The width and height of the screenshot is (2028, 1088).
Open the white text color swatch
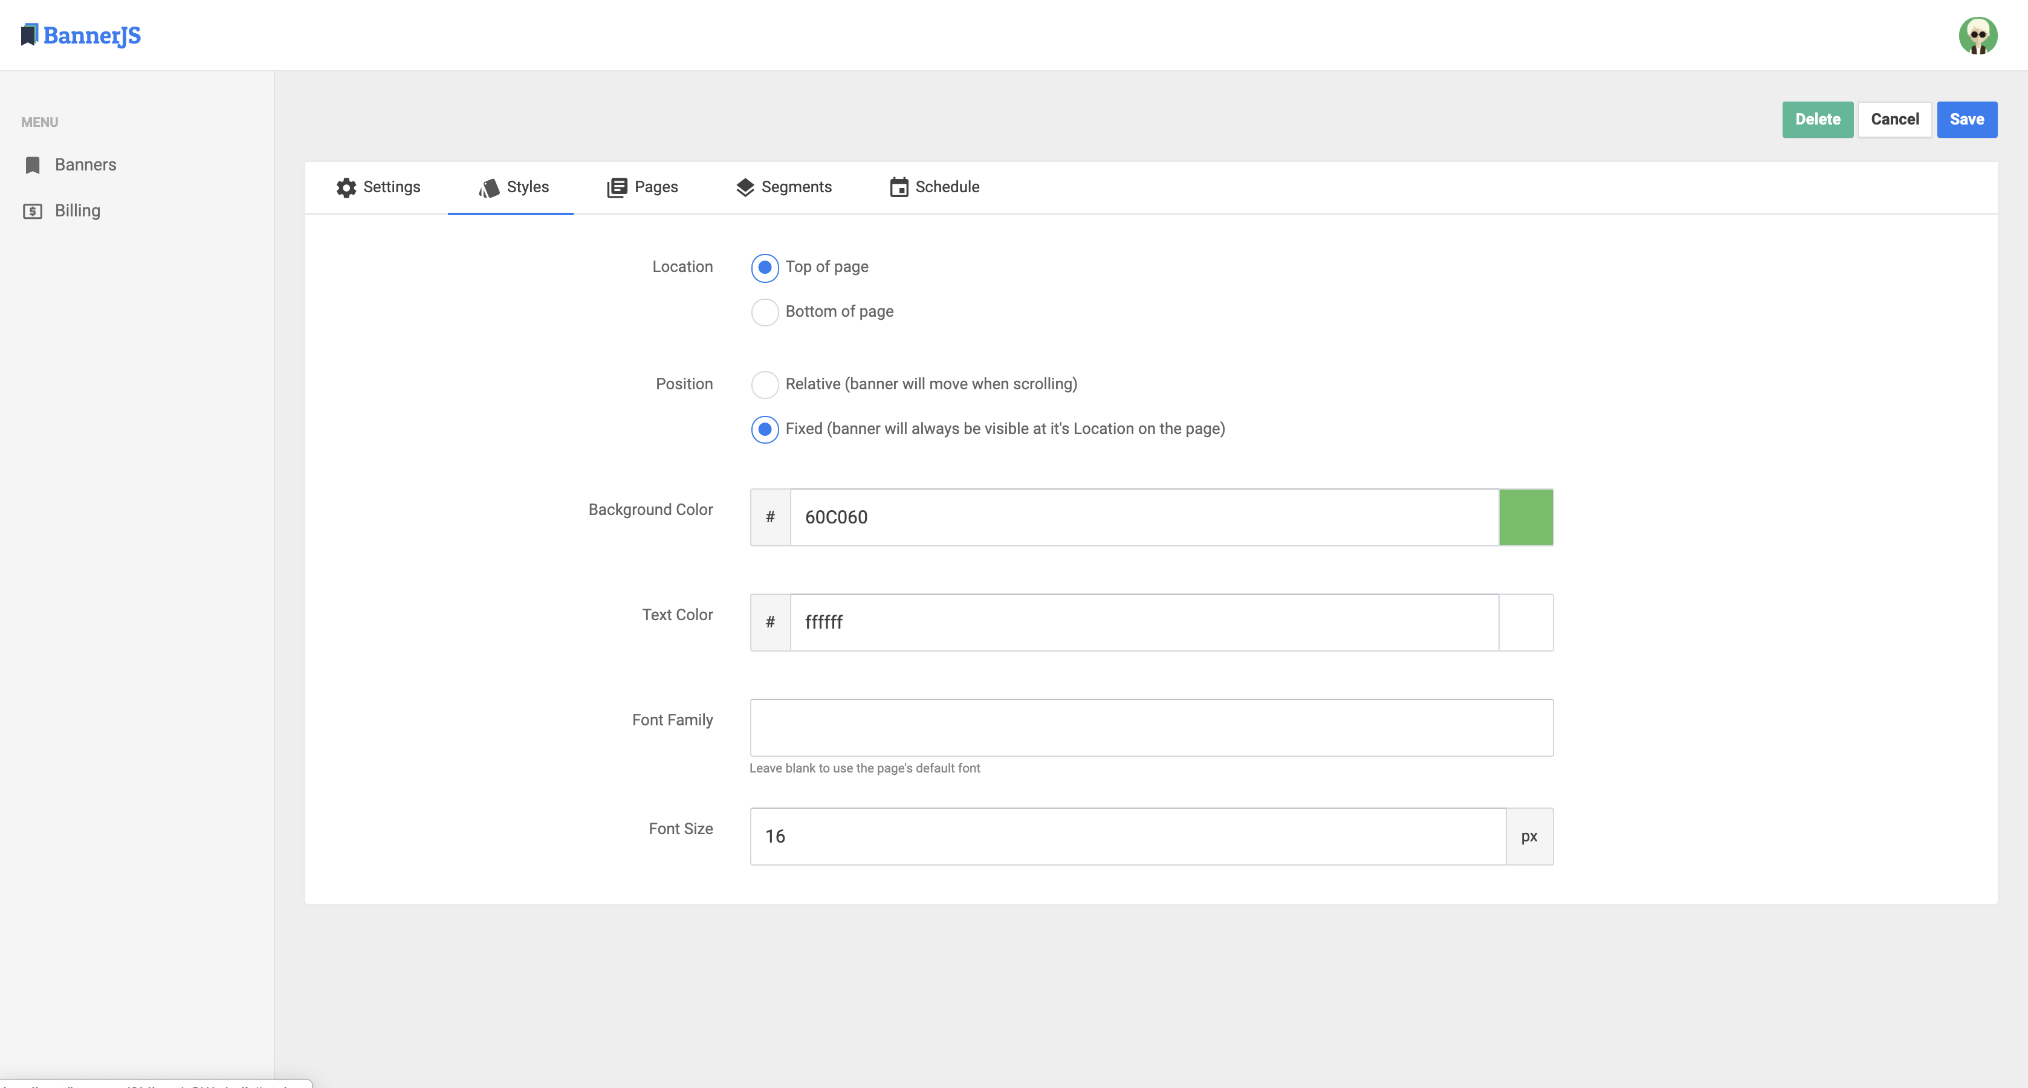1525,623
